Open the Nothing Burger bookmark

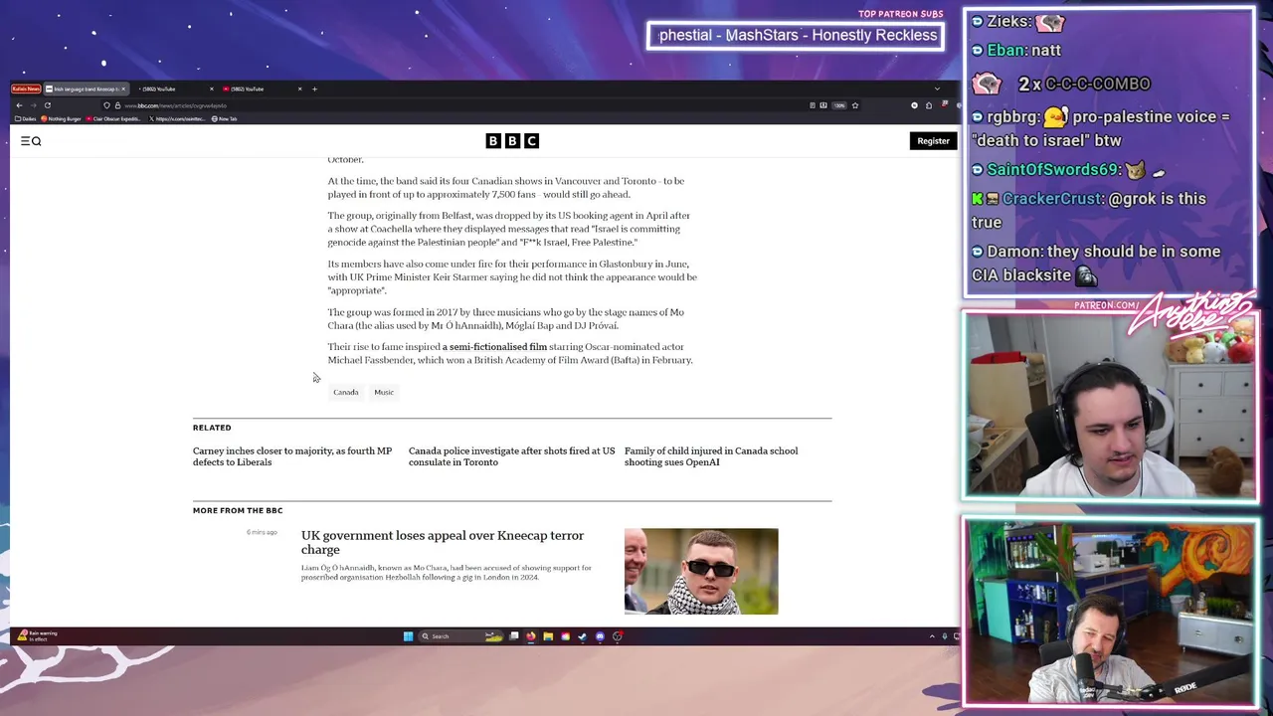click(x=62, y=118)
